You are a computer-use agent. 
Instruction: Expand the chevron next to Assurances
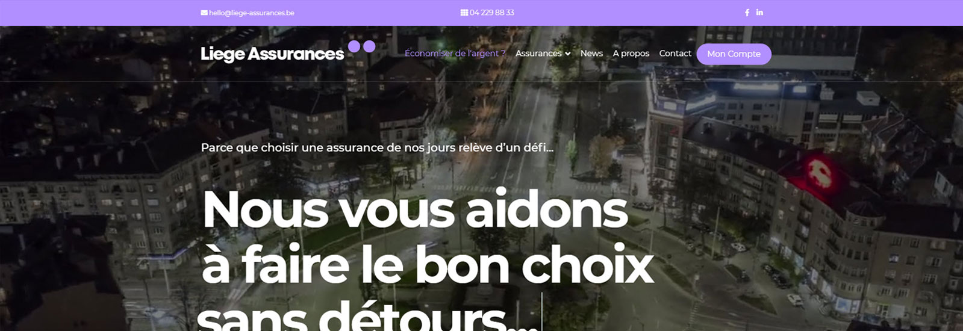pos(568,54)
